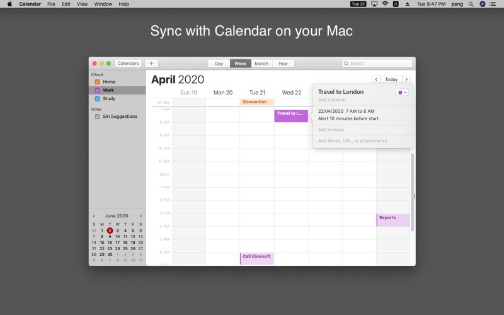Open Siri from the menu bar

pos(483,4)
